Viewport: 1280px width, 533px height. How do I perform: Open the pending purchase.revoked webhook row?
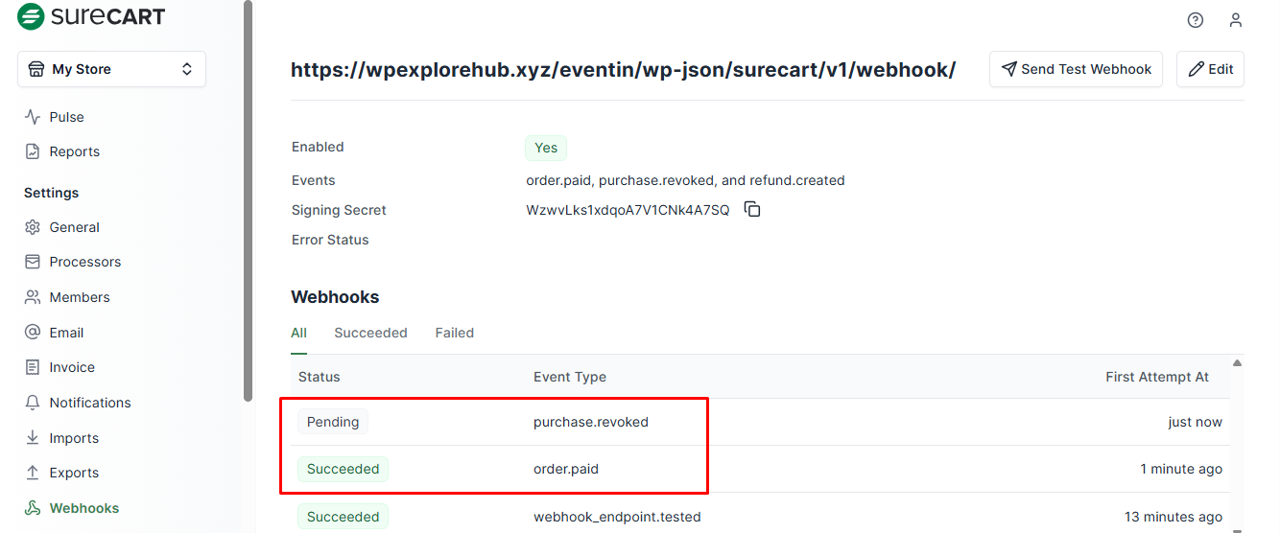click(x=591, y=422)
